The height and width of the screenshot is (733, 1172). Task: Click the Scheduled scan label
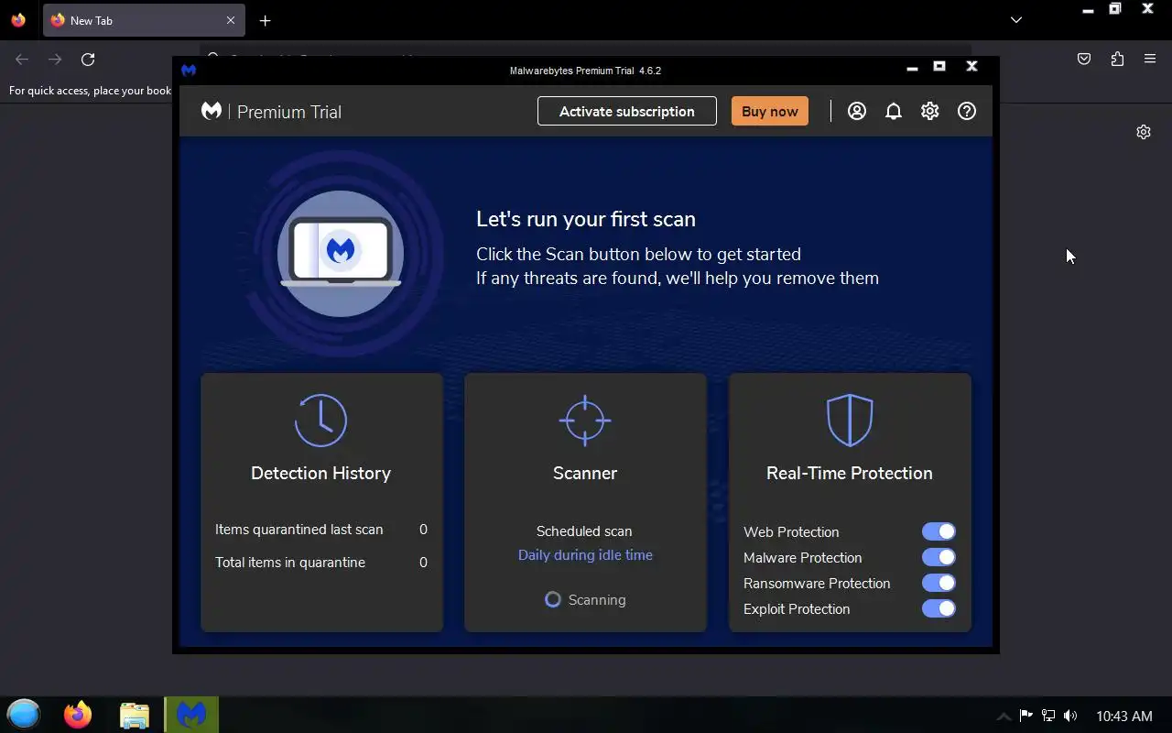(x=584, y=531)
